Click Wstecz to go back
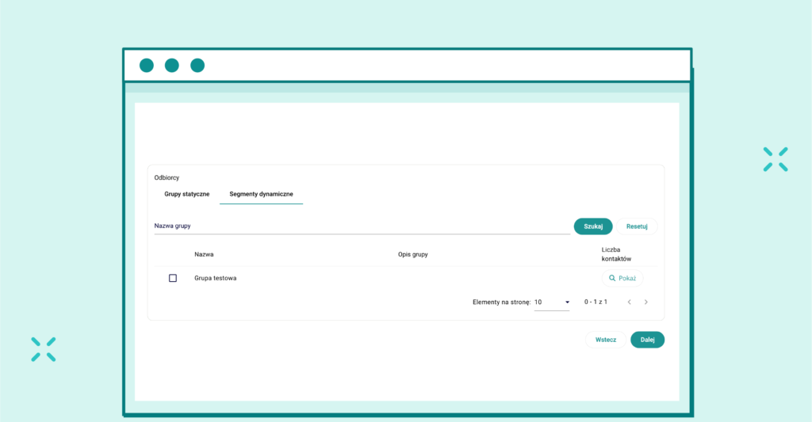This screenshot has width=812, height=422. click(x=606, y=340)
